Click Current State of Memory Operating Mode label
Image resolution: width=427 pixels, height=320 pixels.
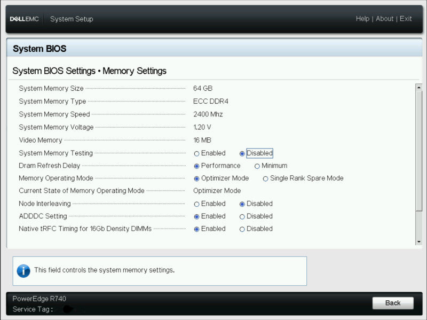coord(82,191)
